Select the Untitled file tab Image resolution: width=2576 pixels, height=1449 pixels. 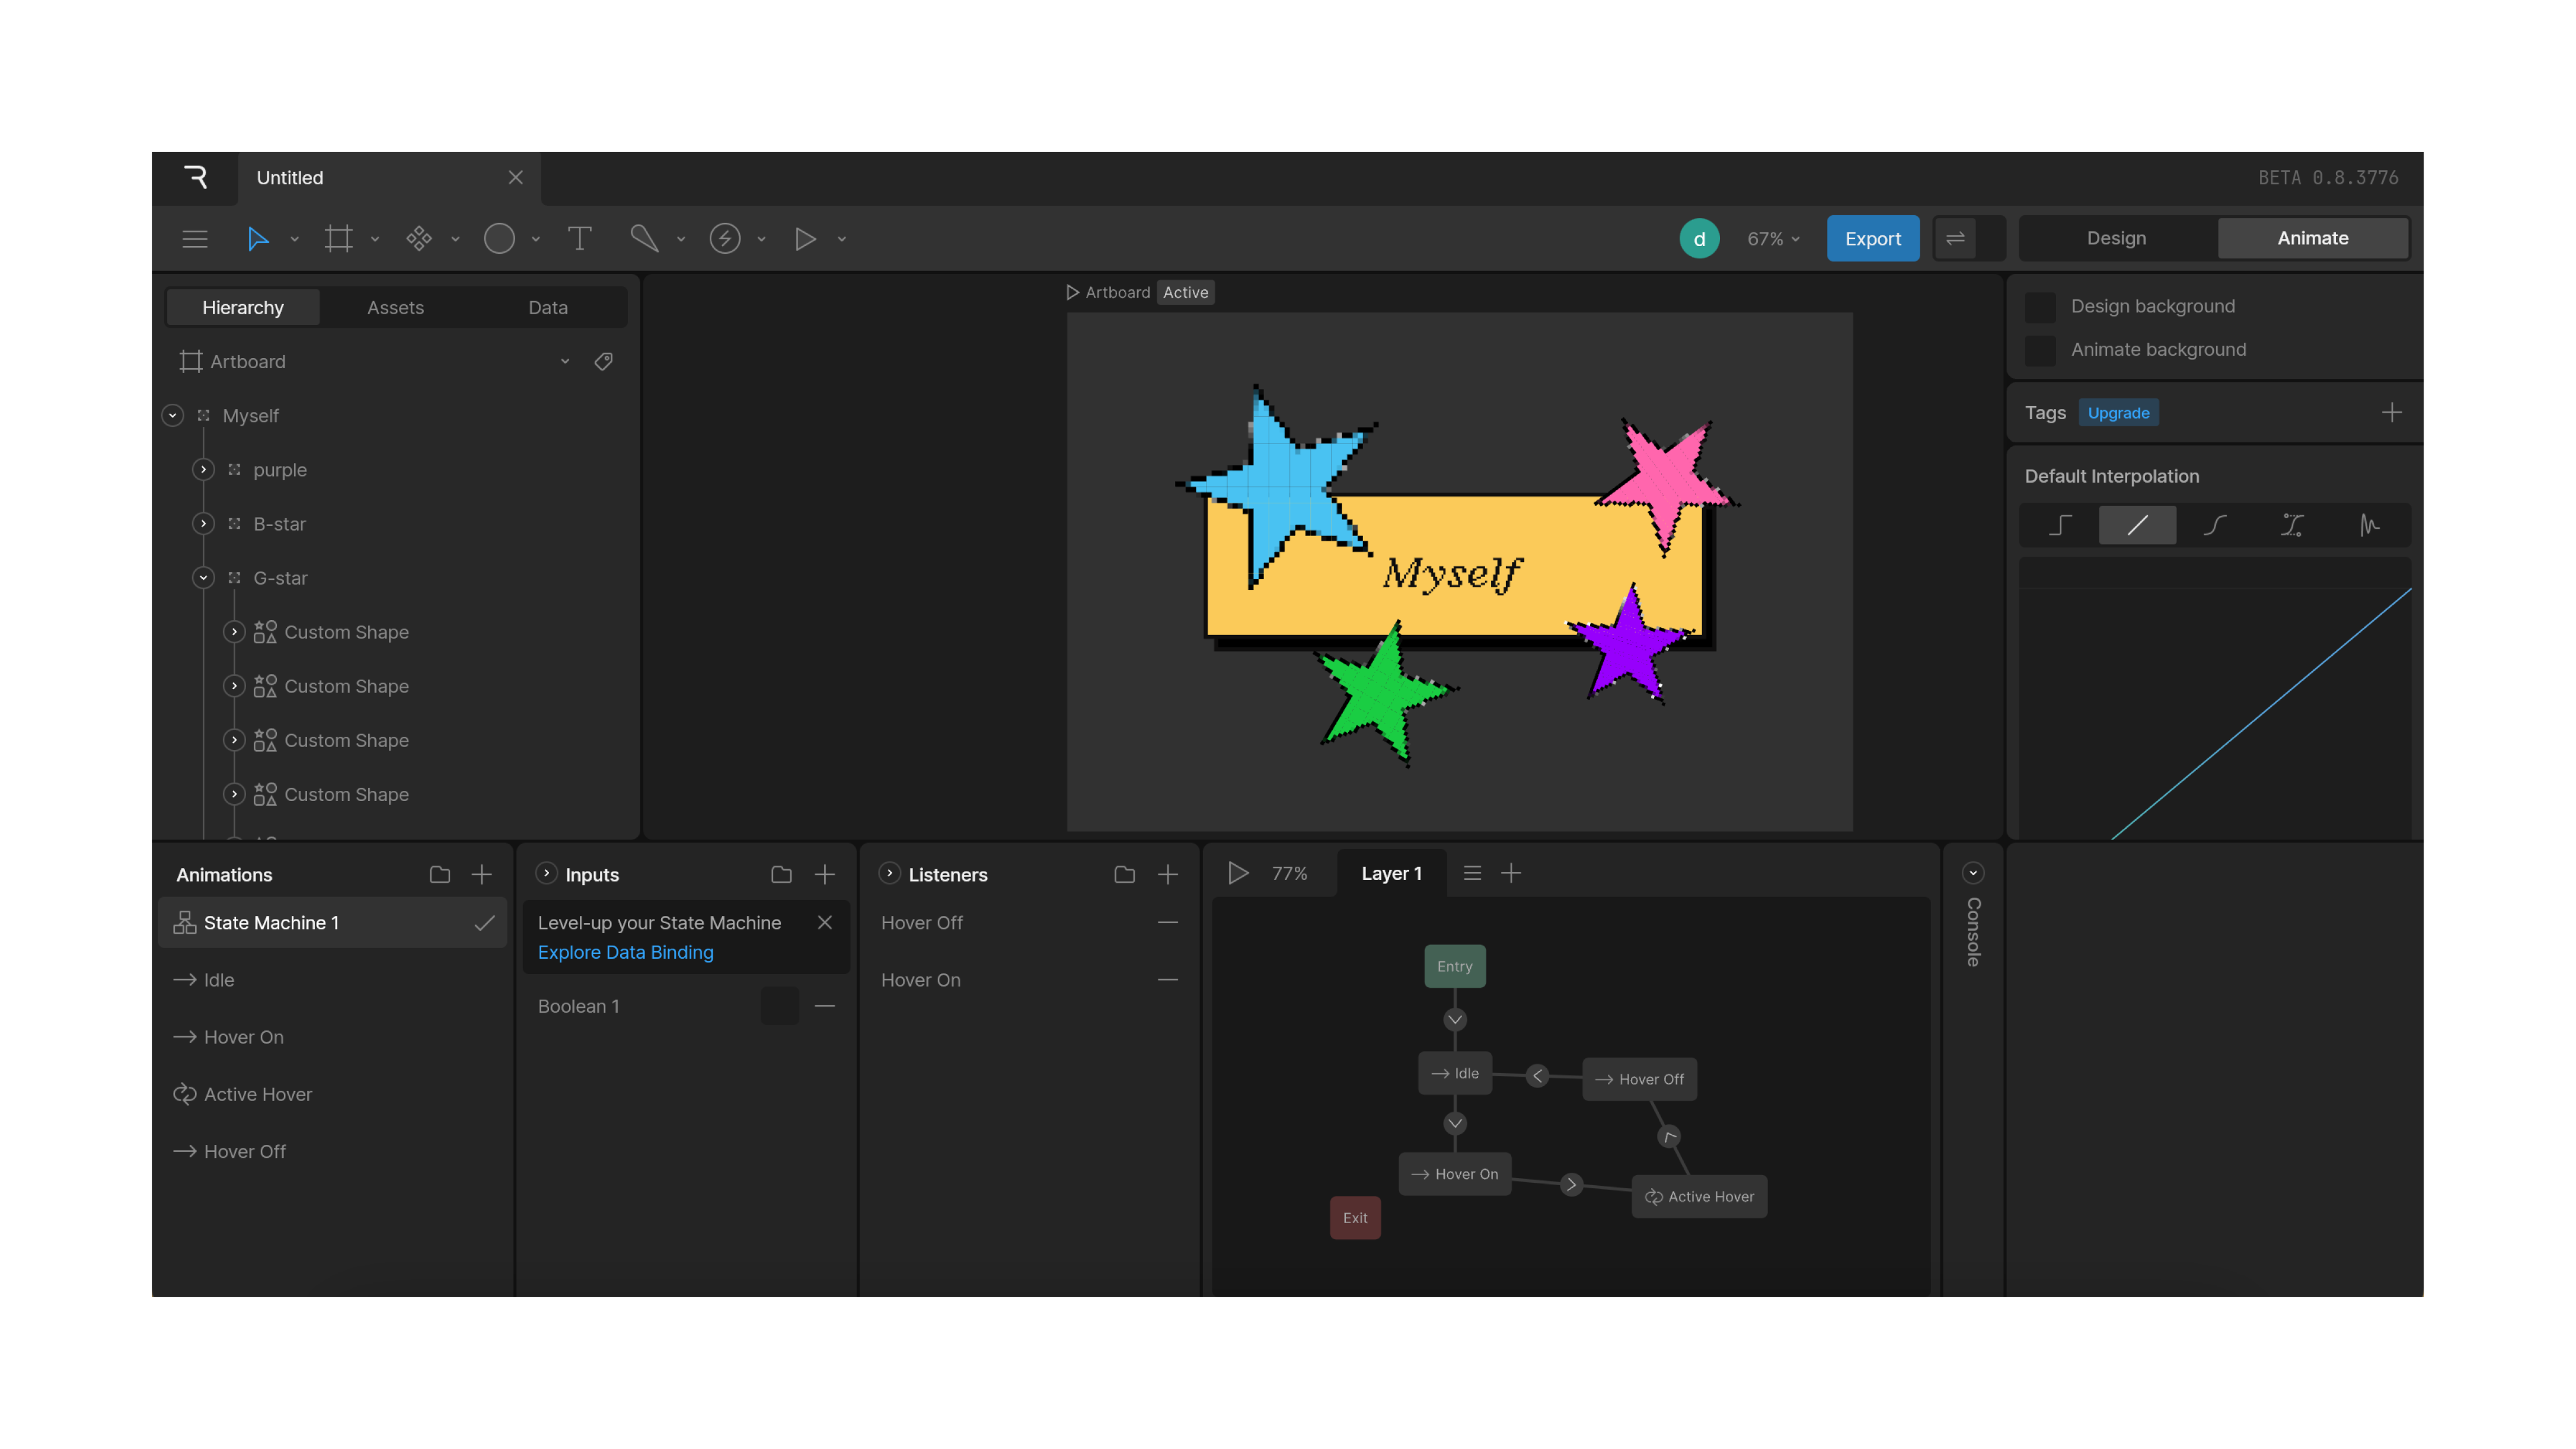tap(390, 177)
